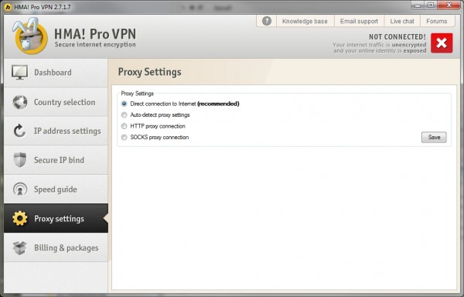Click the red not-connected X icon
The image size is (464, 297).
click(x=442, y=43)
